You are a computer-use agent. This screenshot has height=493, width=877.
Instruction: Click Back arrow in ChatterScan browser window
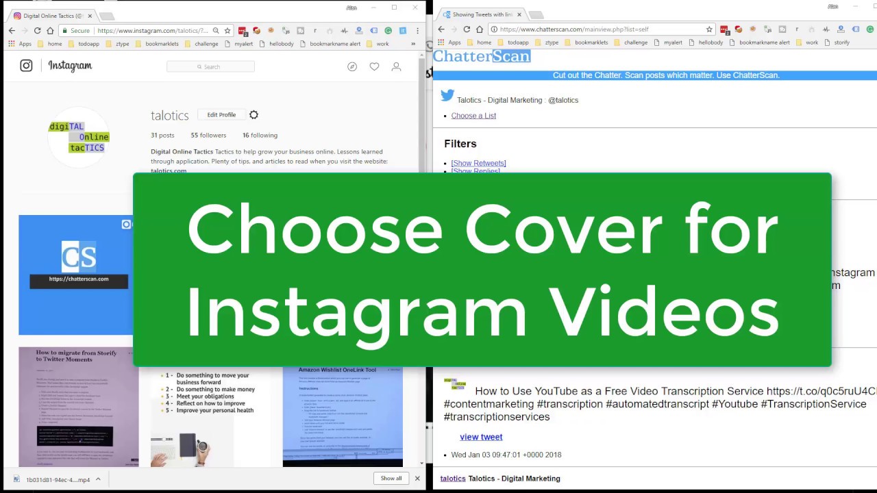pos(441,29)
